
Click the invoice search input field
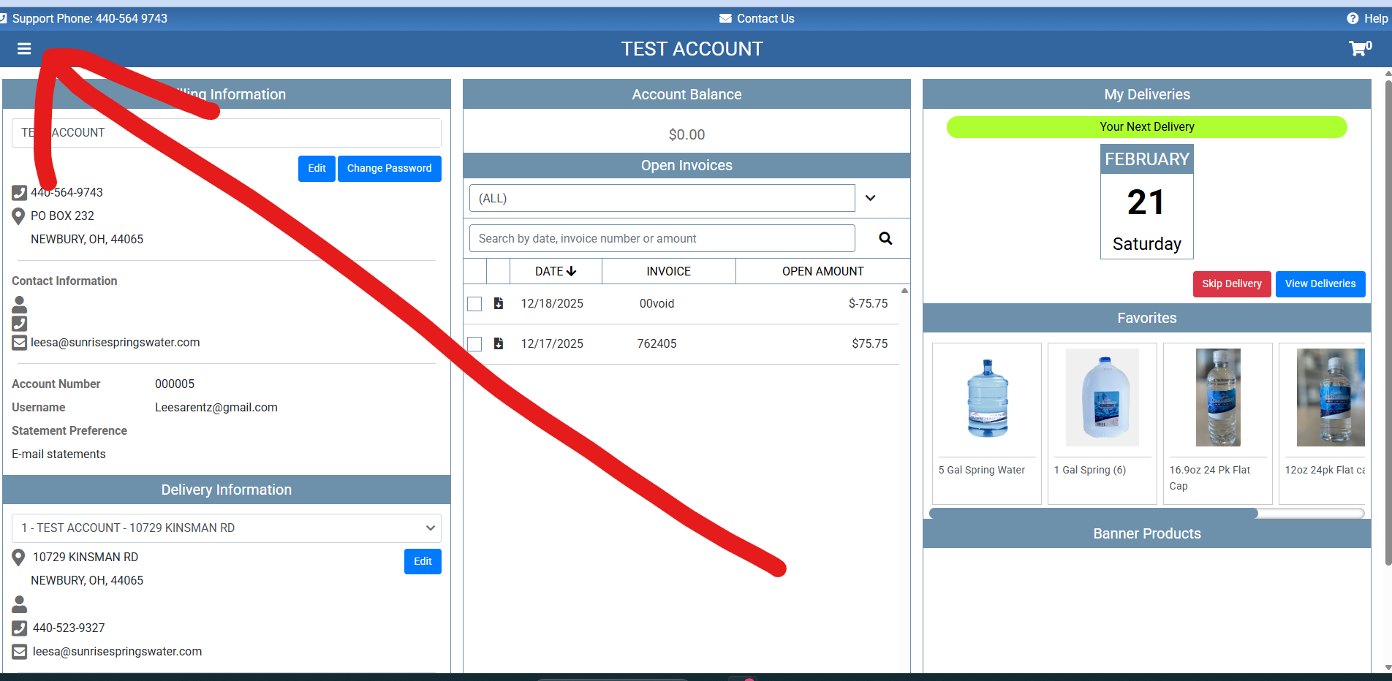tap(662, 238)
